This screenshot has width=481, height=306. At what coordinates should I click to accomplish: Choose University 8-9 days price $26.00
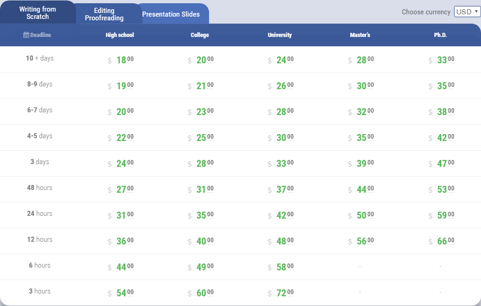tap(281, 86)
